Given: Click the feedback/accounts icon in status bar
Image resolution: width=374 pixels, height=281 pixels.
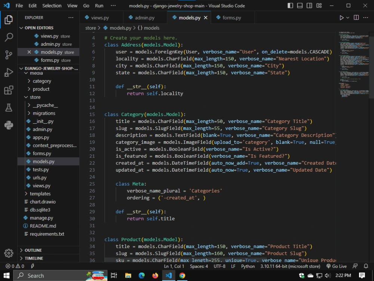Looking at the screenshot, I should 355,266.
